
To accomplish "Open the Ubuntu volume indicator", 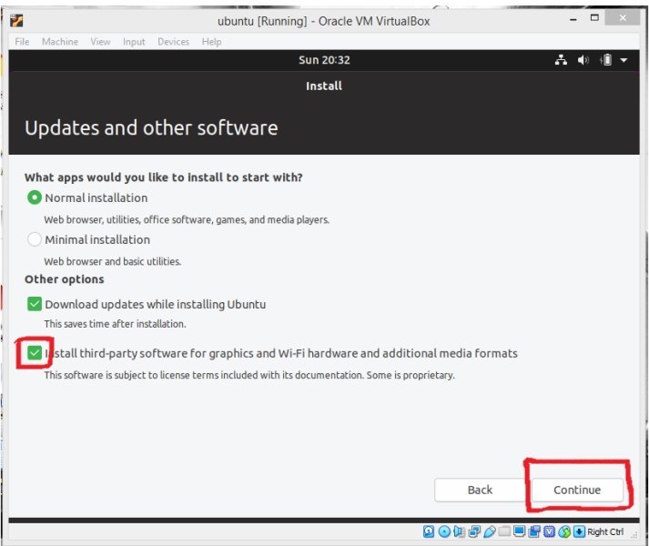I will tap(583, 60).
